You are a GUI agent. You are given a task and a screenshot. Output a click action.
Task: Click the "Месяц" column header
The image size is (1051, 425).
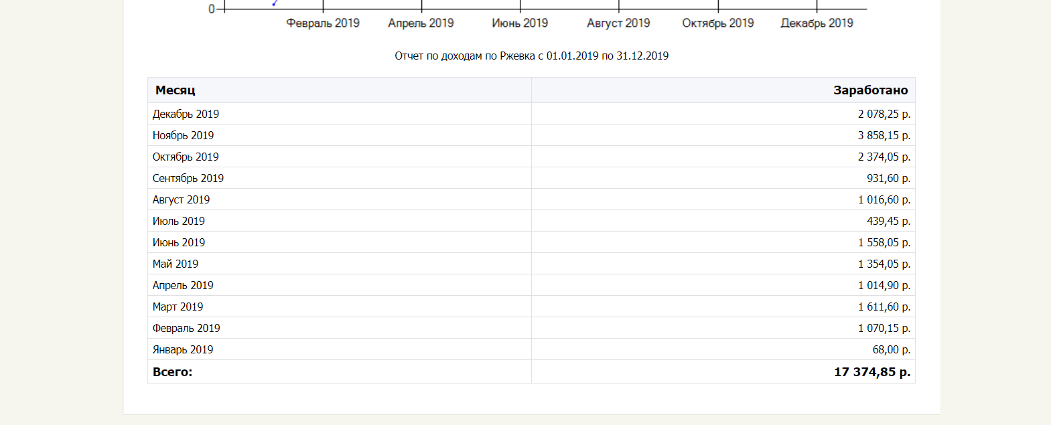click(176, 90)
